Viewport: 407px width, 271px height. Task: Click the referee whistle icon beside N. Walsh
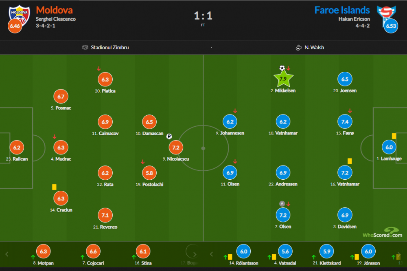tap(299, 48)
